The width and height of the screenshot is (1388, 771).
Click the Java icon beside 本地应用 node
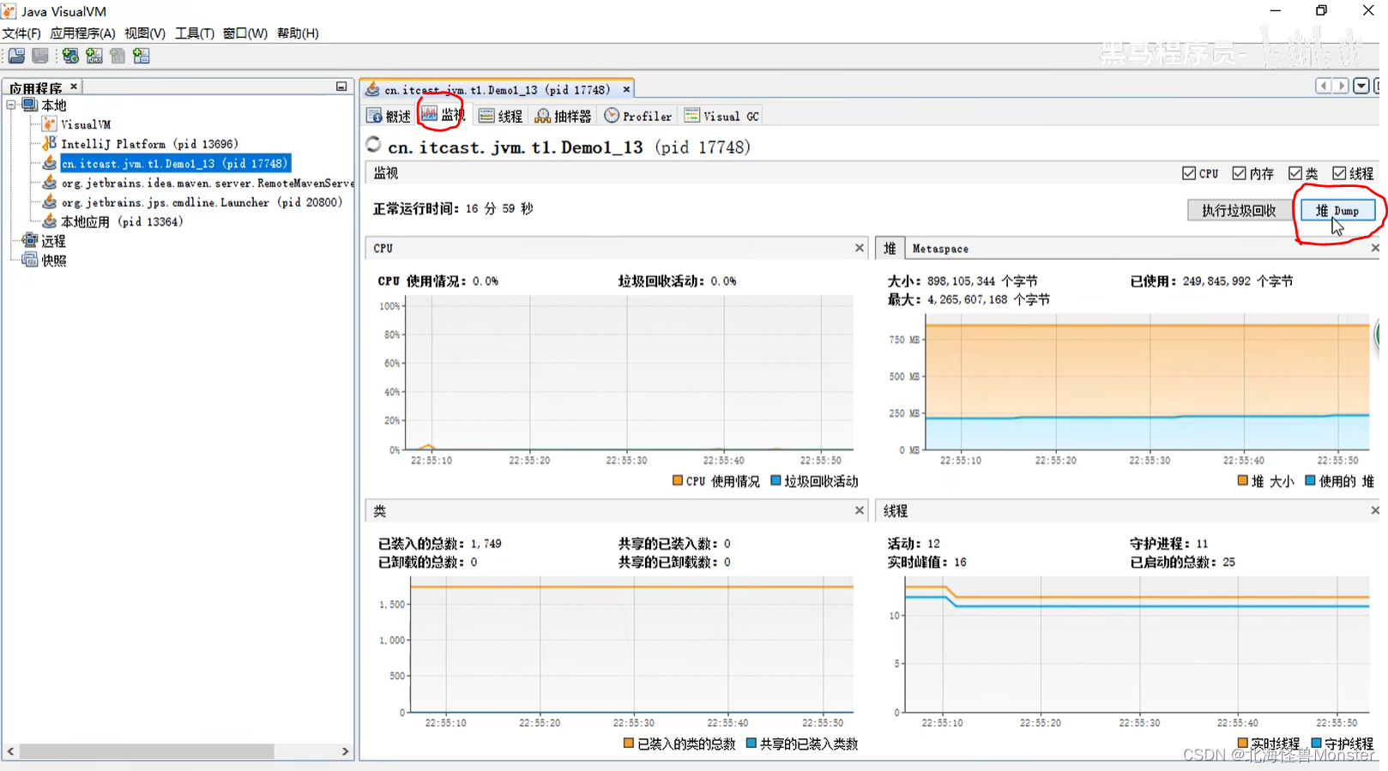pos(50,221)
